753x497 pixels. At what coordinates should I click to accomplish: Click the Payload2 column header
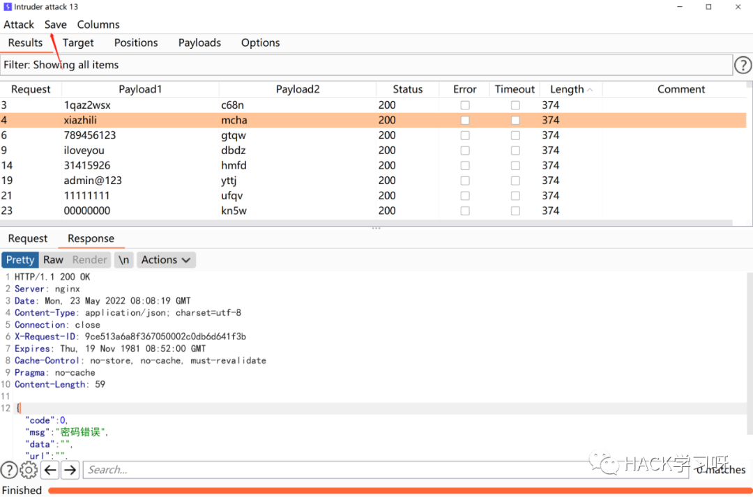pyautogui.click(x=298, y=89)
